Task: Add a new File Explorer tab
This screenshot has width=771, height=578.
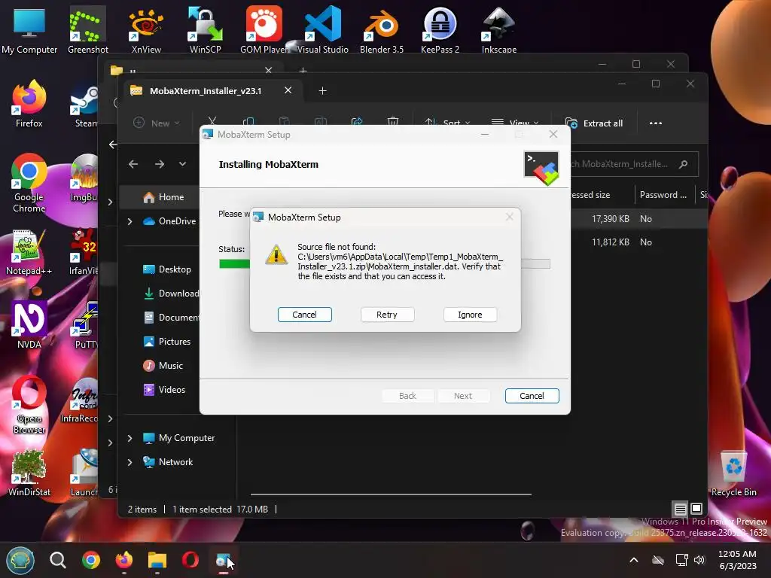Action: point(322,91)
